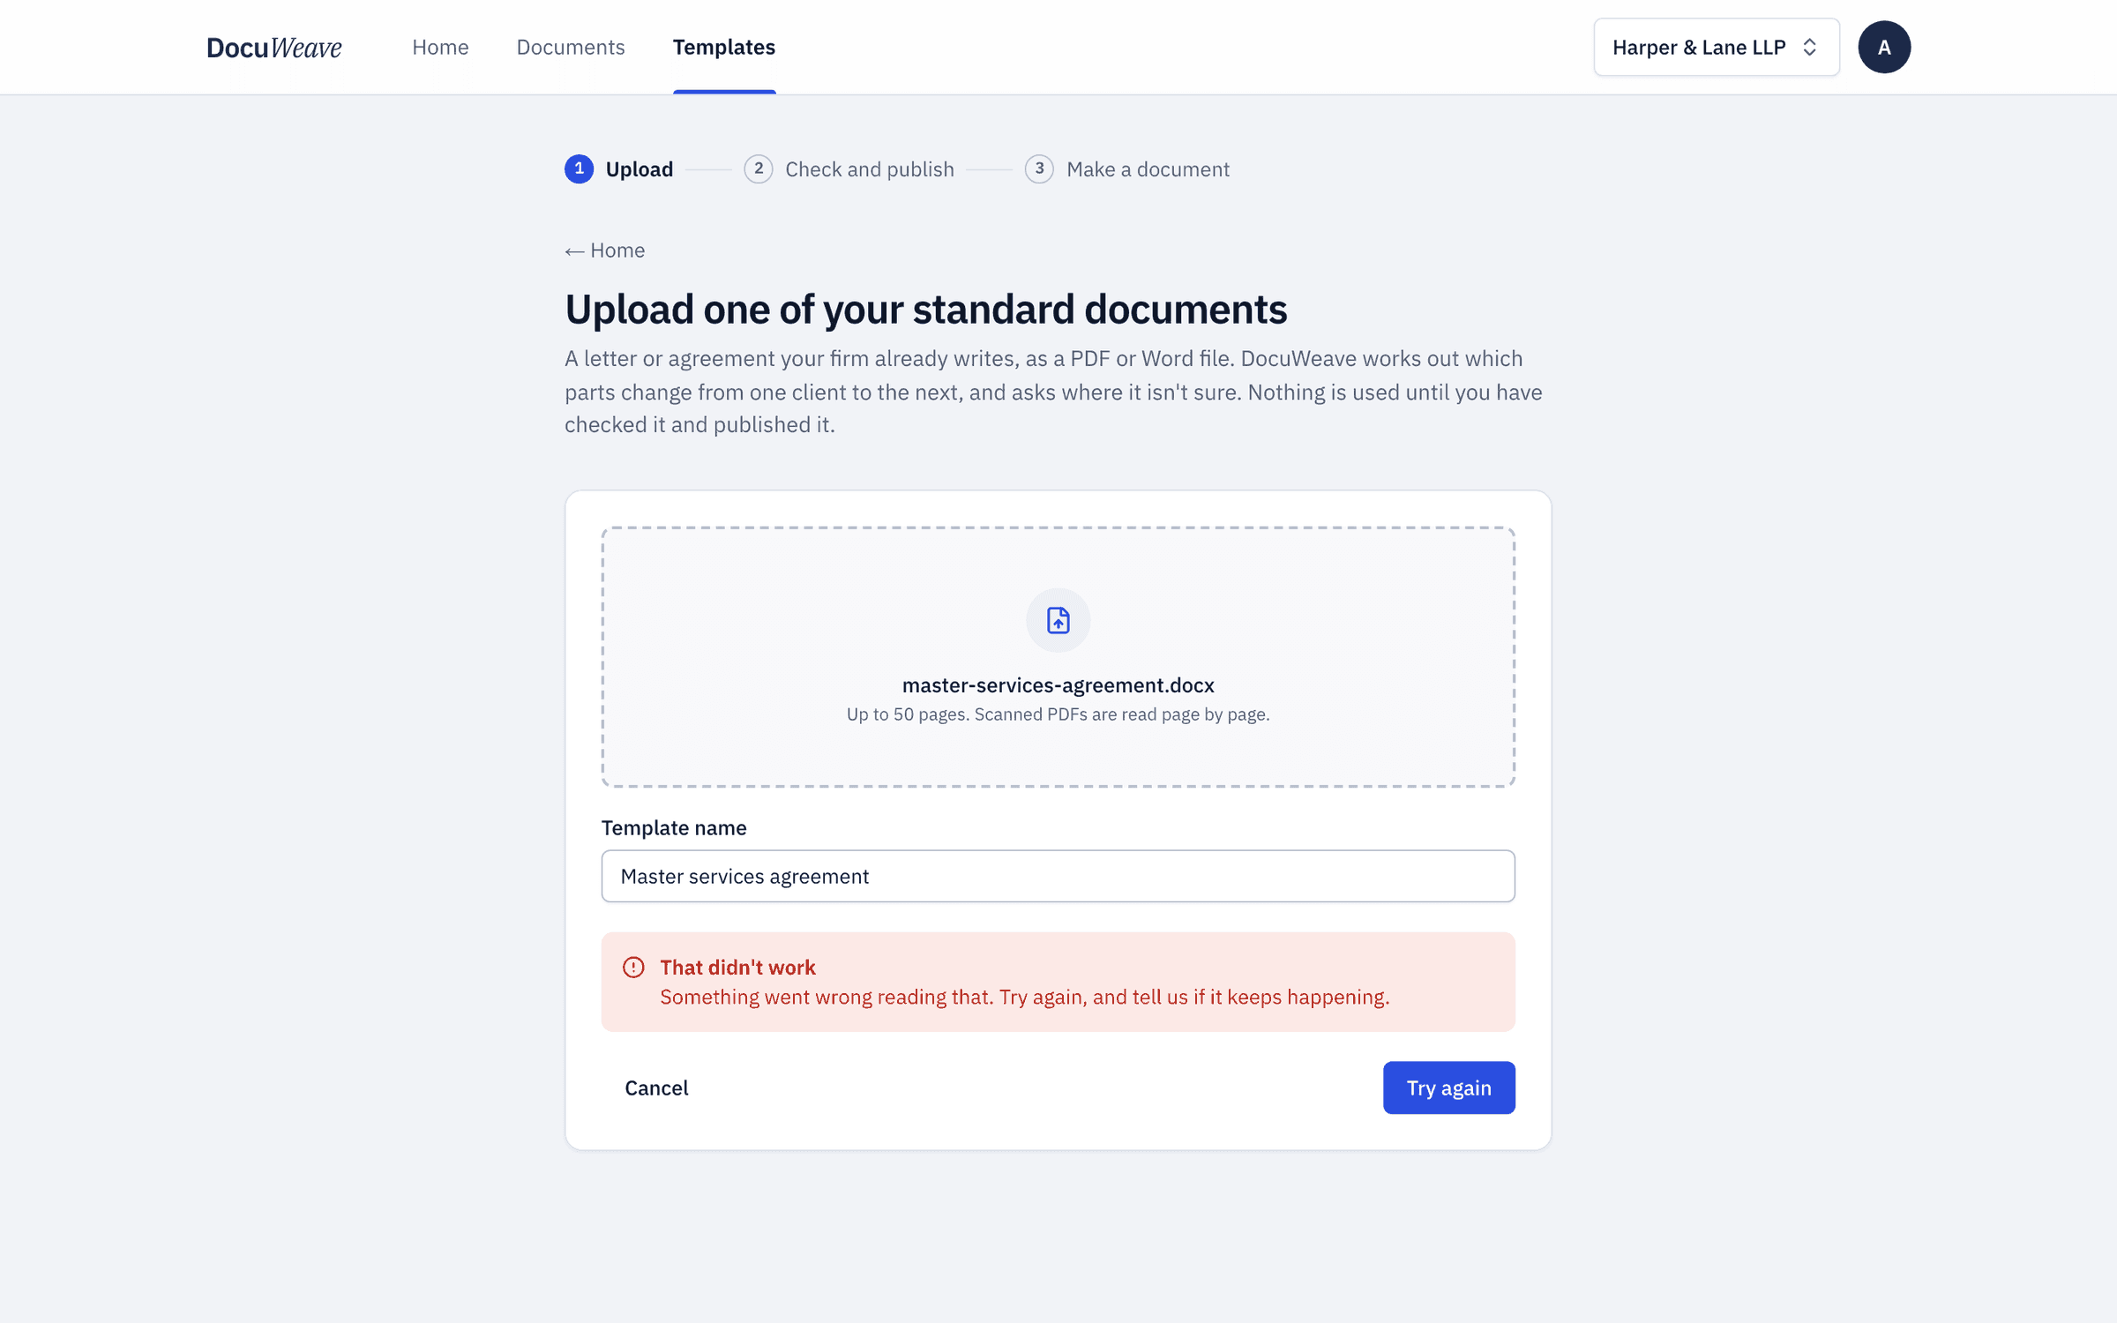Focus the Template name input field
Viewport: 2117px width, 1323px height.
coord(1058,876)
